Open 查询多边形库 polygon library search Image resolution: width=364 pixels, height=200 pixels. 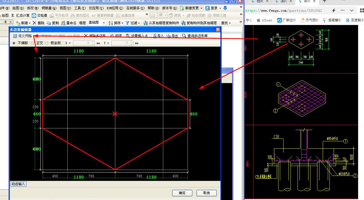[x=195, y=36]
